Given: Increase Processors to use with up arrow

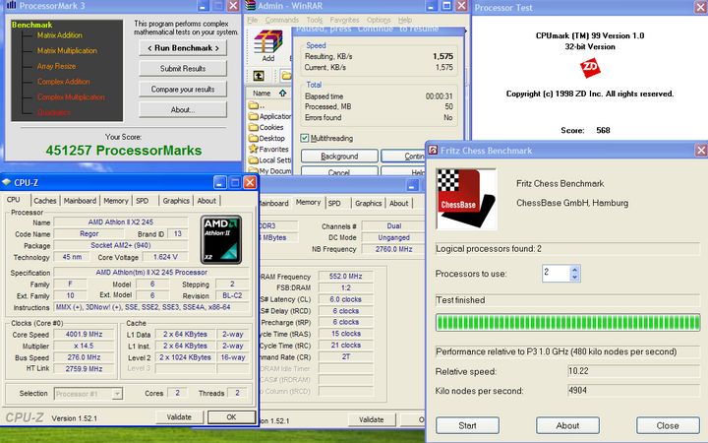Looking at the screenshot, I should [574, 270].
